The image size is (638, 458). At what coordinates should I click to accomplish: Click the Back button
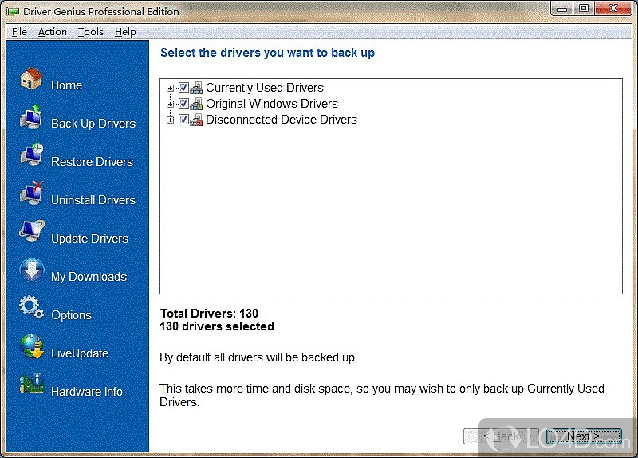pyautogui.click(x=501, y=436)
